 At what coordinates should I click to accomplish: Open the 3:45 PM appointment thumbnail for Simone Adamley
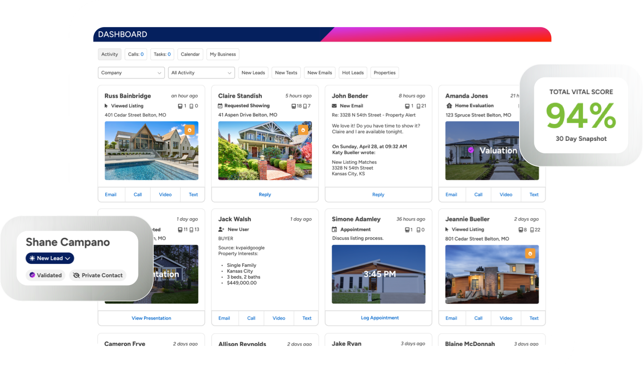[378, 274]
